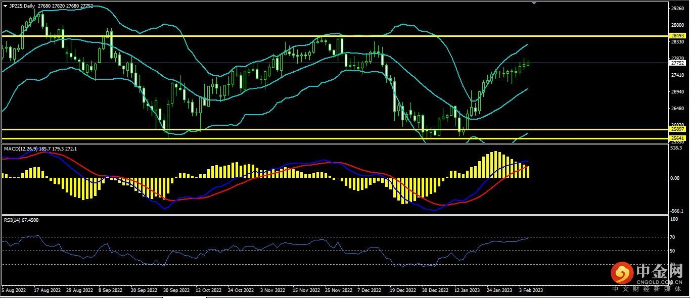Click the 0.00 MACD scale value
This screenshot has height=298, width=690.
(675, 178)
